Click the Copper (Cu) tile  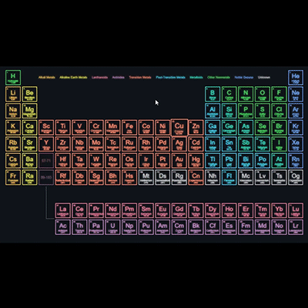coord(179,127)
